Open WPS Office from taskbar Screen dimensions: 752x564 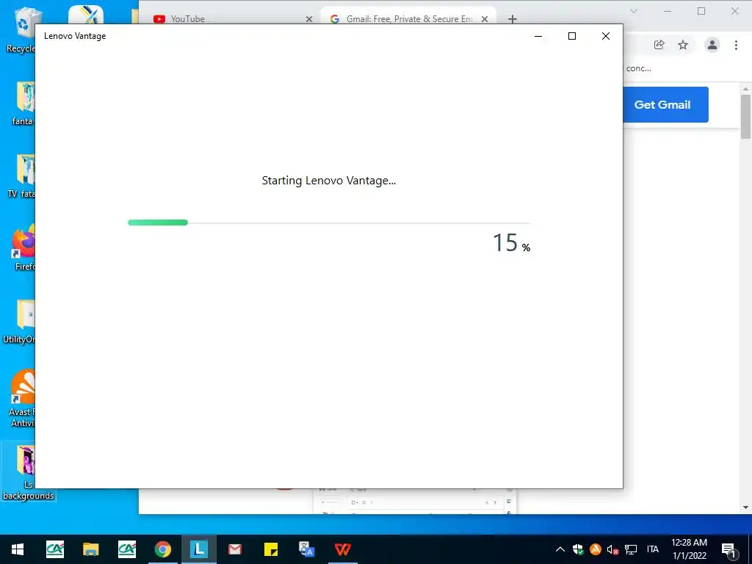tap(342, 549)
